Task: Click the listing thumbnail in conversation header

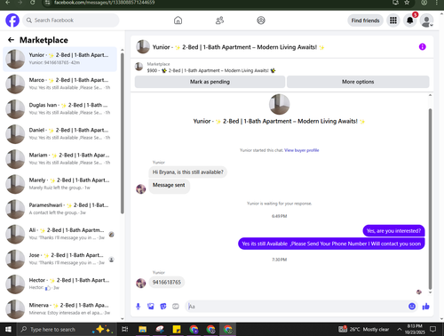Action: 143,47
